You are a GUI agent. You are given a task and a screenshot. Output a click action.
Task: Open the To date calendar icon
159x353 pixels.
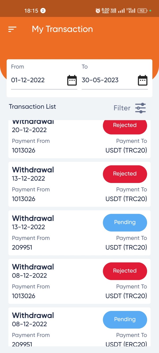point(143,80)
